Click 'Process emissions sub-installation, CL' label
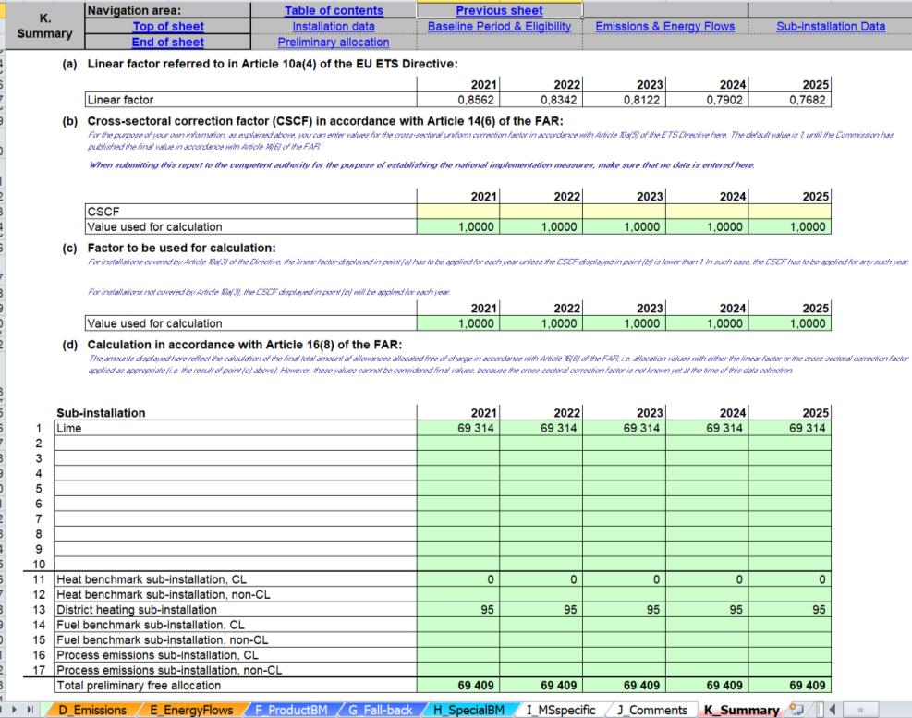 click(x=236, y=655)
